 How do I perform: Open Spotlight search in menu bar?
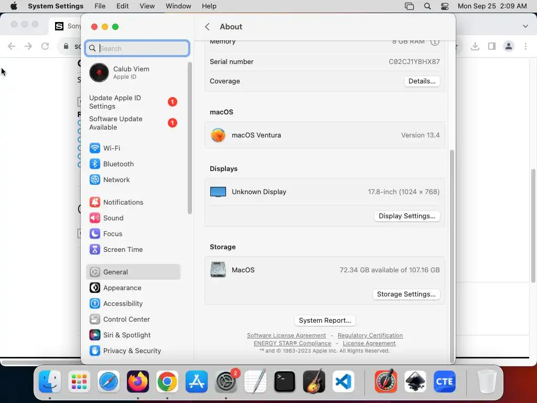tap(427, 6)
